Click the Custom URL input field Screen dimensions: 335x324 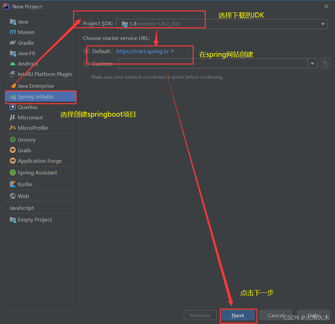click(213, 64)
